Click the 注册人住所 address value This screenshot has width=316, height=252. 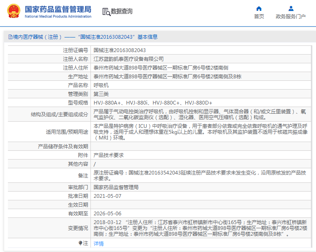161,68
